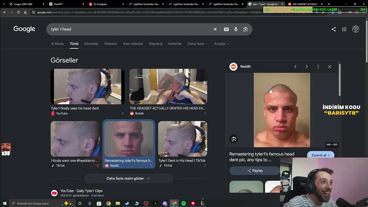Open the 'Kısa videolar' tab
This screenshot has height=207, width=368.
coord(133,44)
